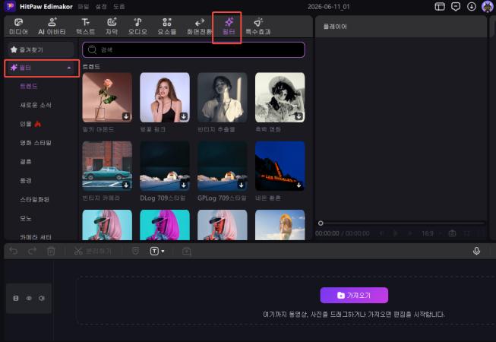Toggle track visibility eye icon
This screenshot has height=342, width=496.
click(29, 299)
